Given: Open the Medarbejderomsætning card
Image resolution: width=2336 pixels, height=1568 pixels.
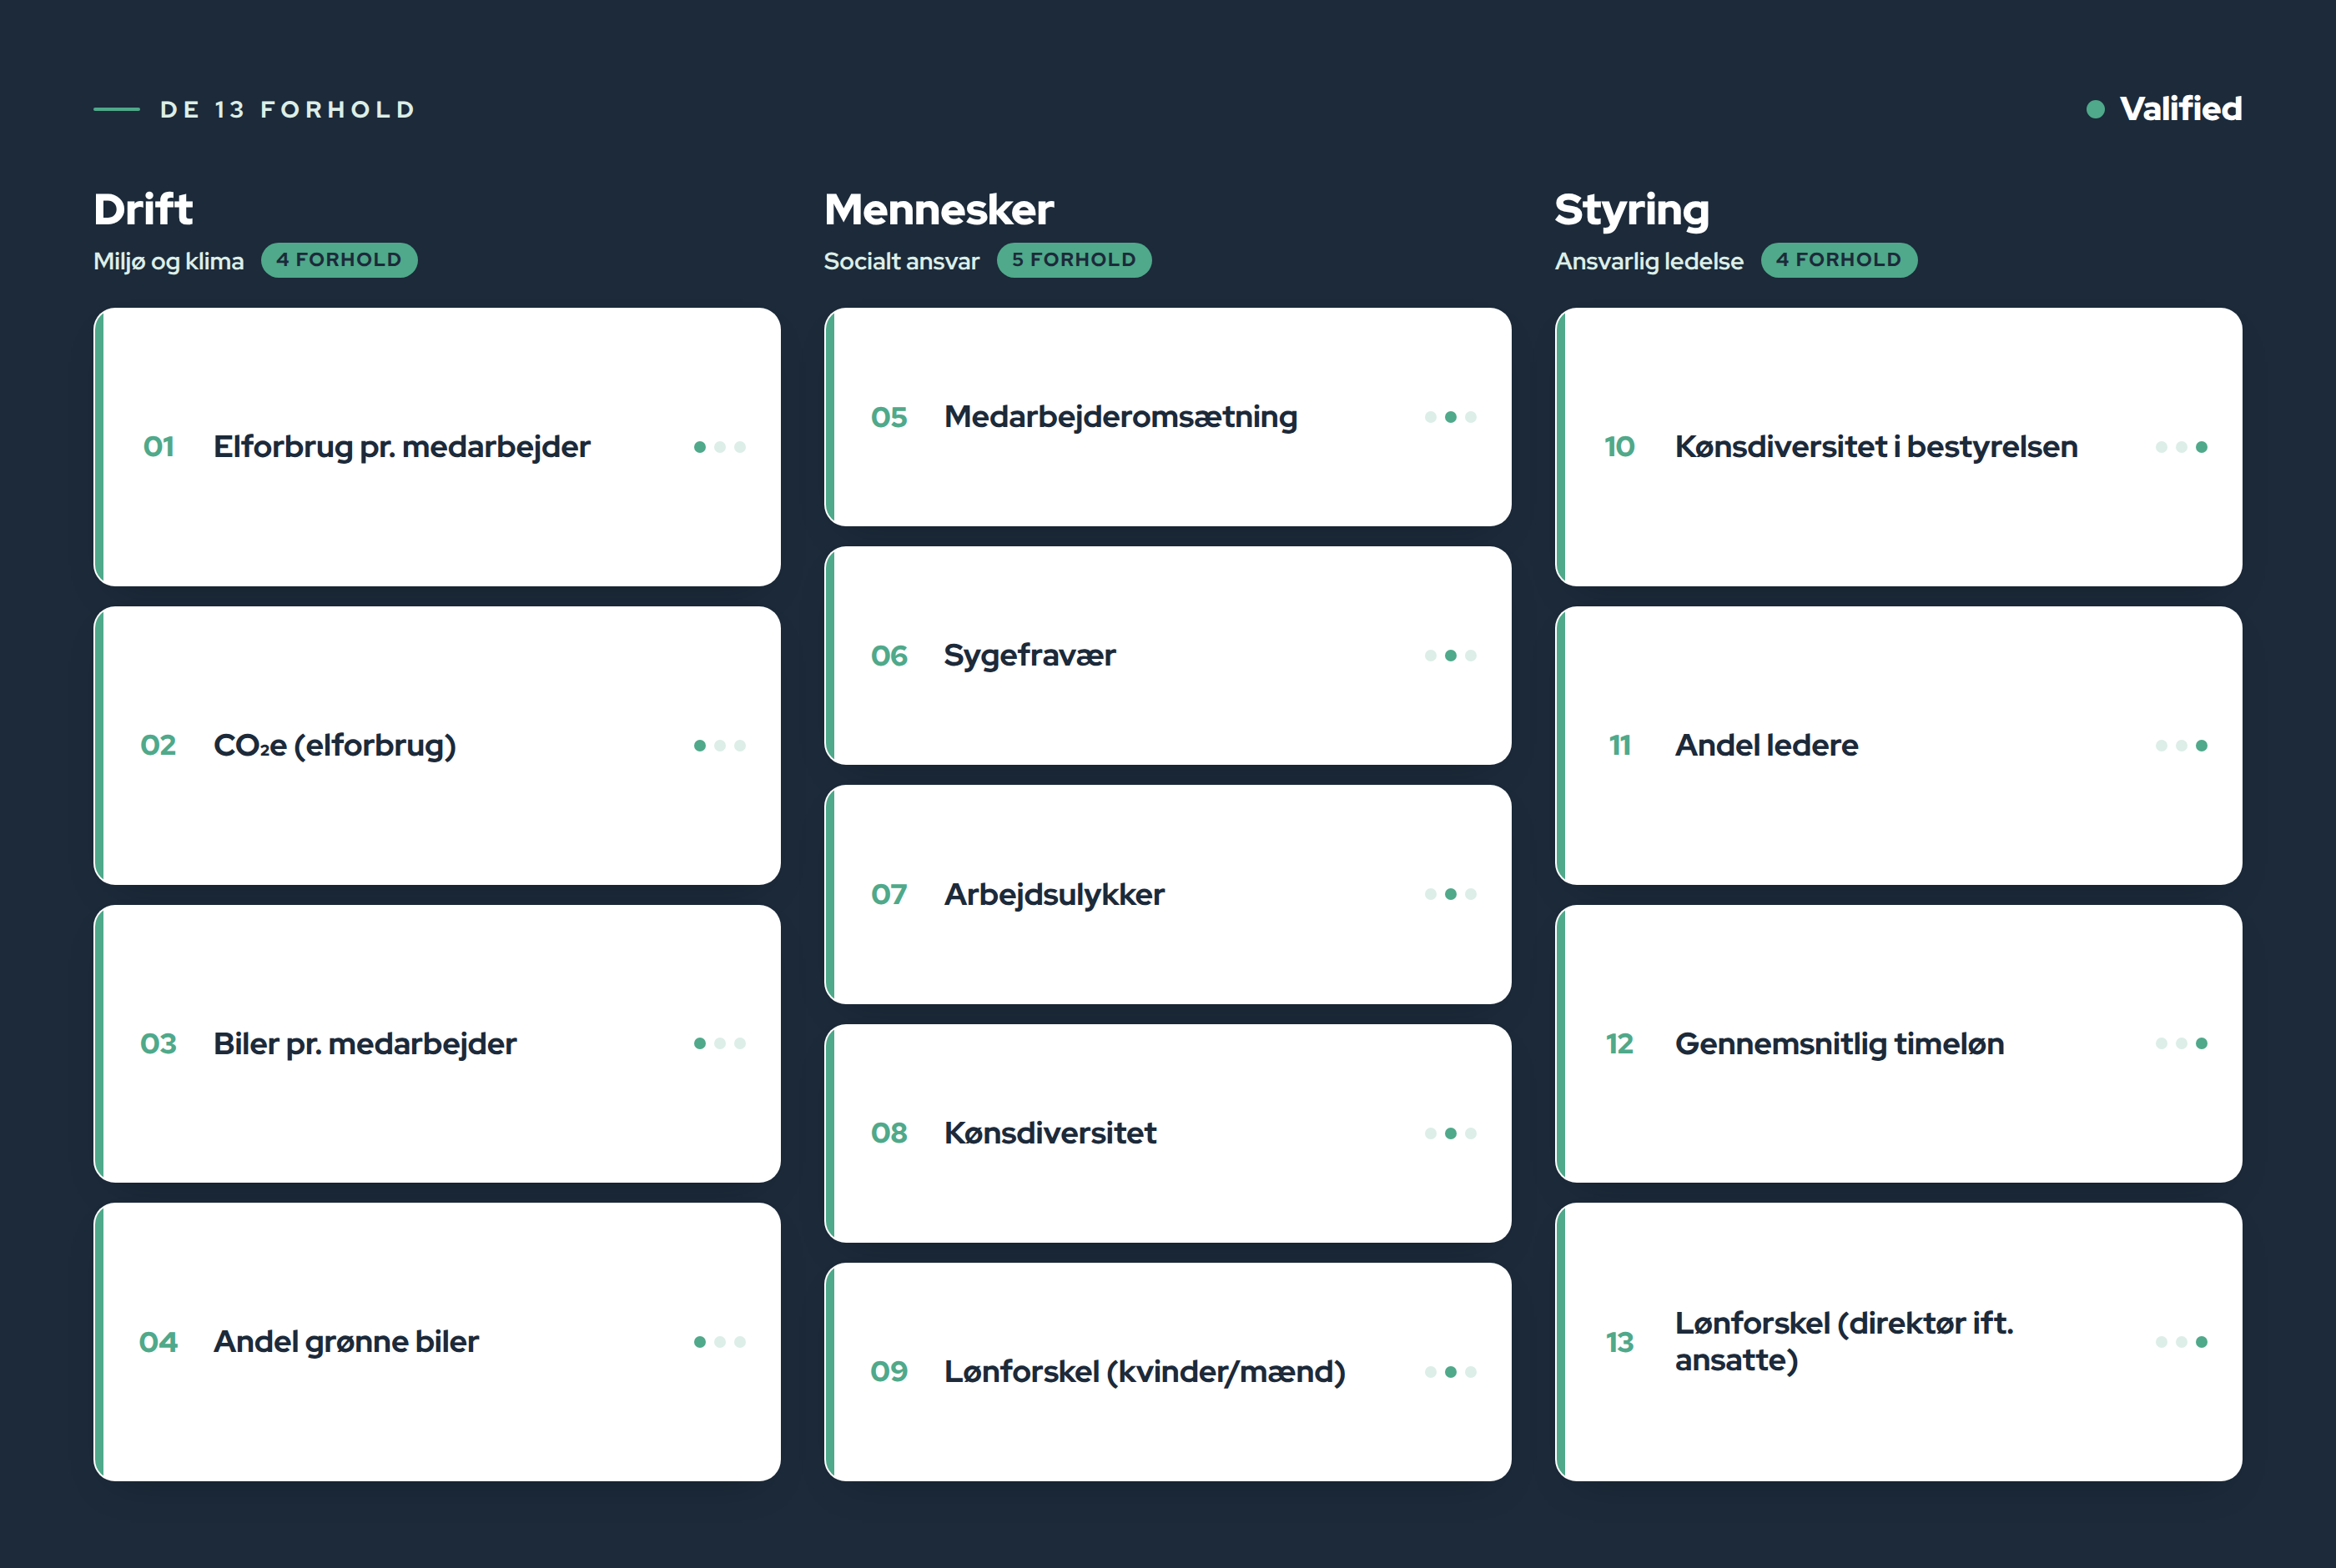Looking at the screenshot, I should coord(1168,417).
